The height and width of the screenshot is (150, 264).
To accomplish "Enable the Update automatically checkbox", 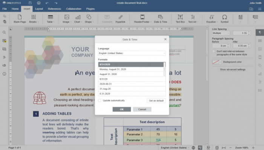I will pyautogui.click(x=100, y=100).
